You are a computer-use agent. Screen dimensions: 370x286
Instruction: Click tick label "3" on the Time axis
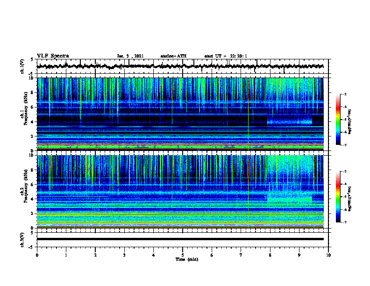124,255
